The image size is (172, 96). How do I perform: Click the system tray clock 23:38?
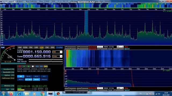point(166,94)
